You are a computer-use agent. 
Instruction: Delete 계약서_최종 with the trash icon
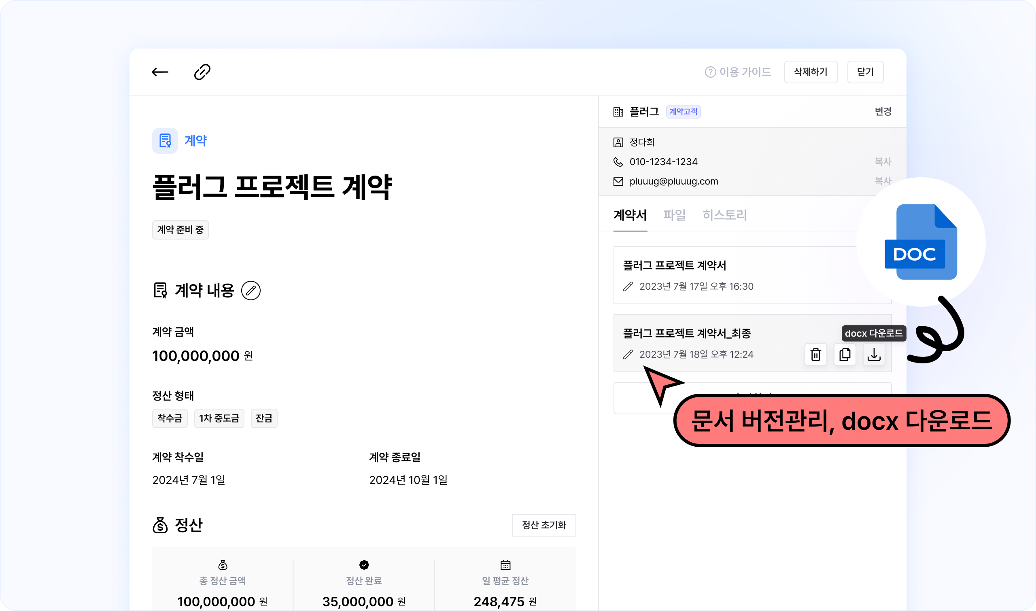tap(815, 354)
